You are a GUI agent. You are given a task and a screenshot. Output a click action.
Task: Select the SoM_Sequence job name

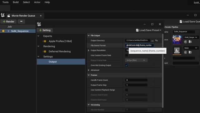[20, 31]
